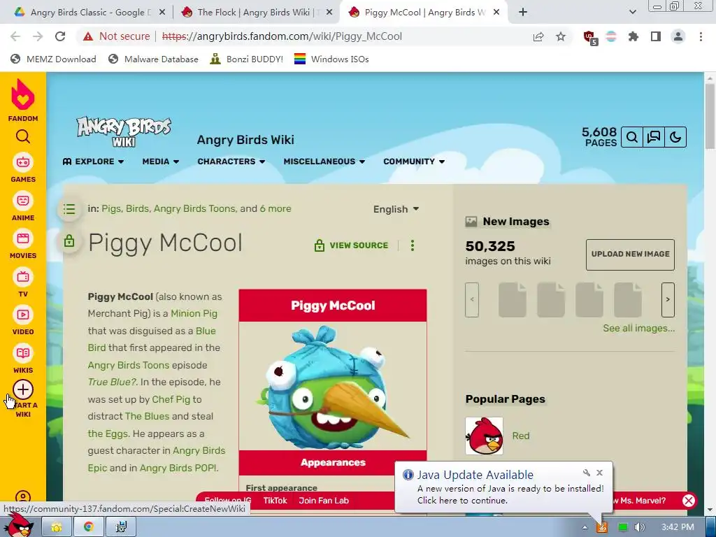Screen dimensions: 716x537
Task: Open the table of contents list icon
Action: 69,209
